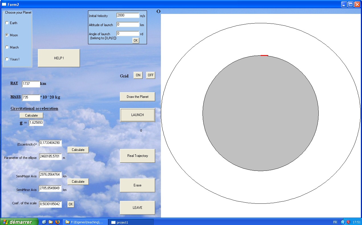Screen dimensions: 362x225
Task: Open the Windows démarrer start button
Action: pos(19,222)
